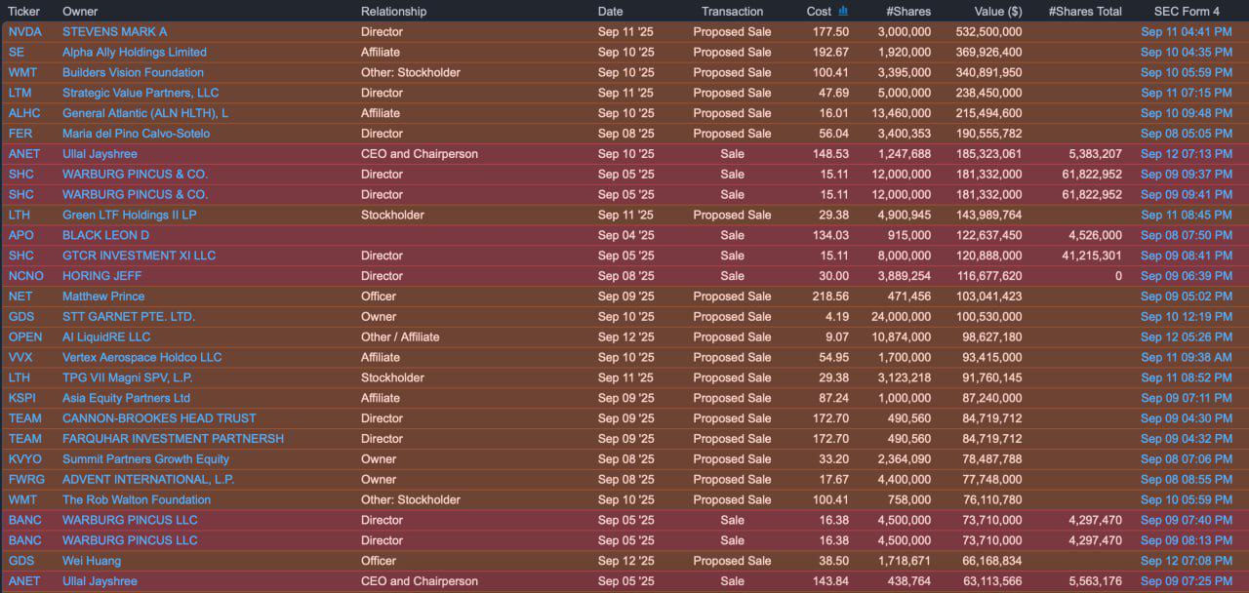
Task: Open the FER ticker link
Action: (20, 134)
